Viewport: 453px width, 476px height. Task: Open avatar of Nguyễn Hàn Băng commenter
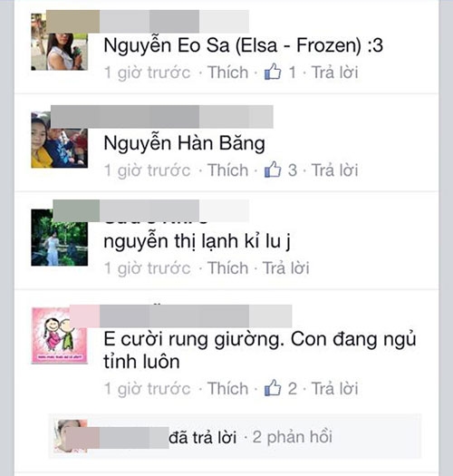tap(60, 140)
